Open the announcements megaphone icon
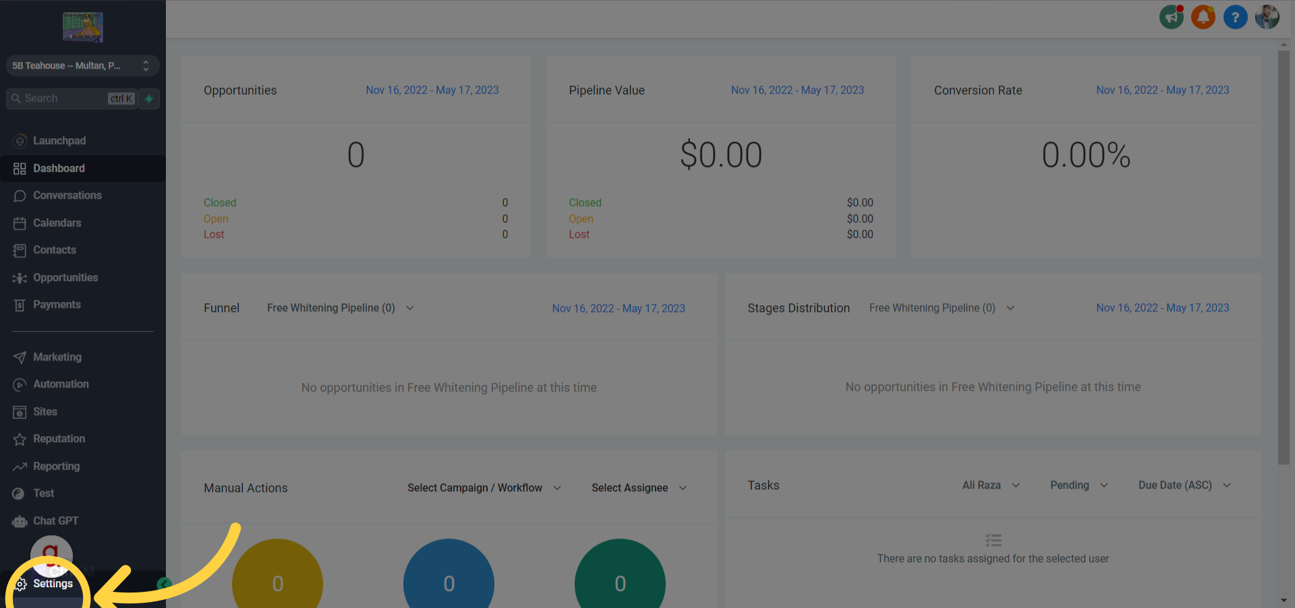The image size is (1295, 608). 1172,17
